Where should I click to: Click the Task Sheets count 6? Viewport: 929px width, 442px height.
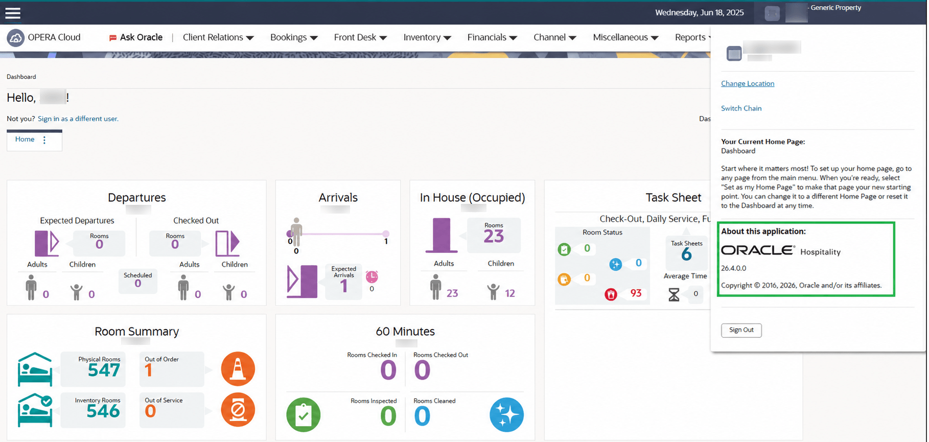click(x=686, y=254)
